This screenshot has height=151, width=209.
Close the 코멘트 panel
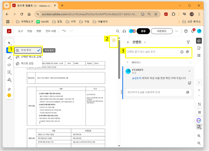(x=128, y=42)
